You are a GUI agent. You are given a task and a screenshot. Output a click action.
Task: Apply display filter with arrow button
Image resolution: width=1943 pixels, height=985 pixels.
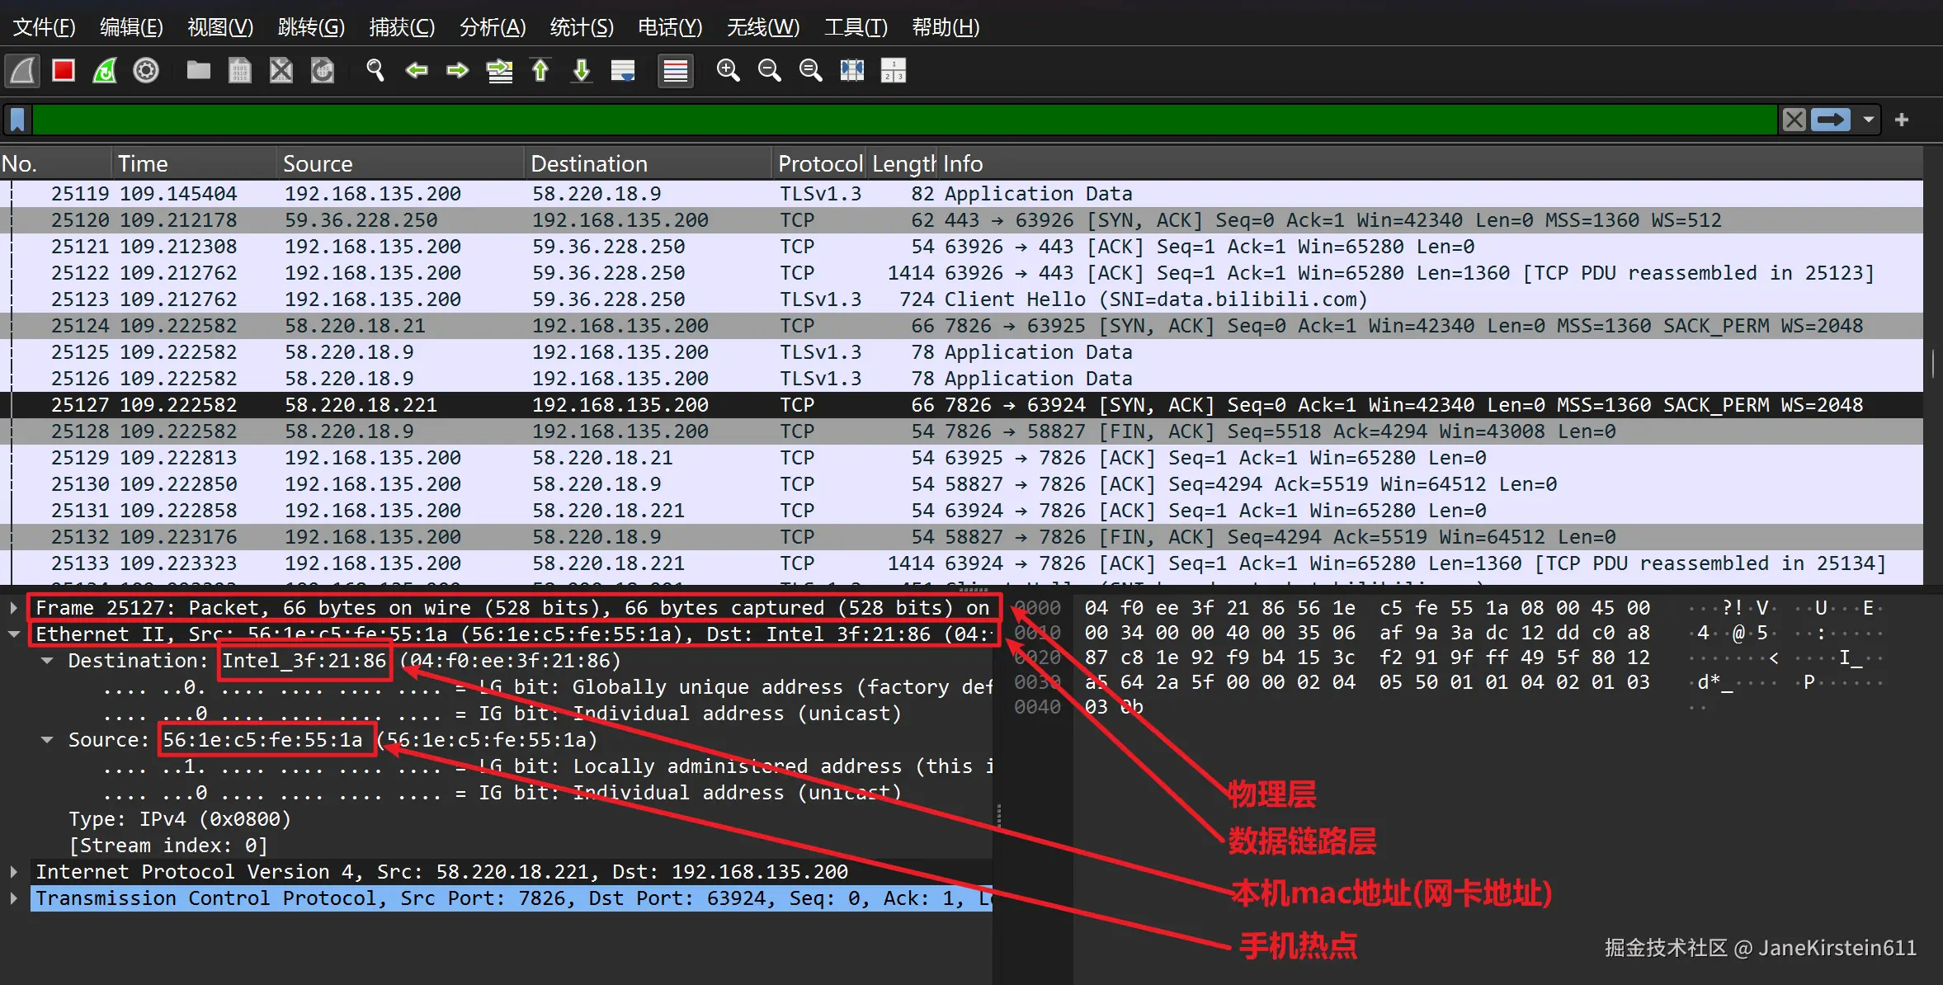point(1831,120)
